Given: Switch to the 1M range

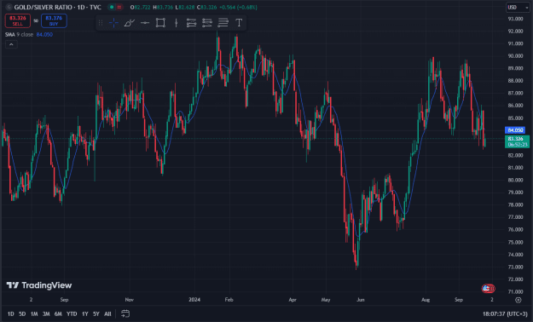Looking at the screenshot, I should (x=34, y=313).
